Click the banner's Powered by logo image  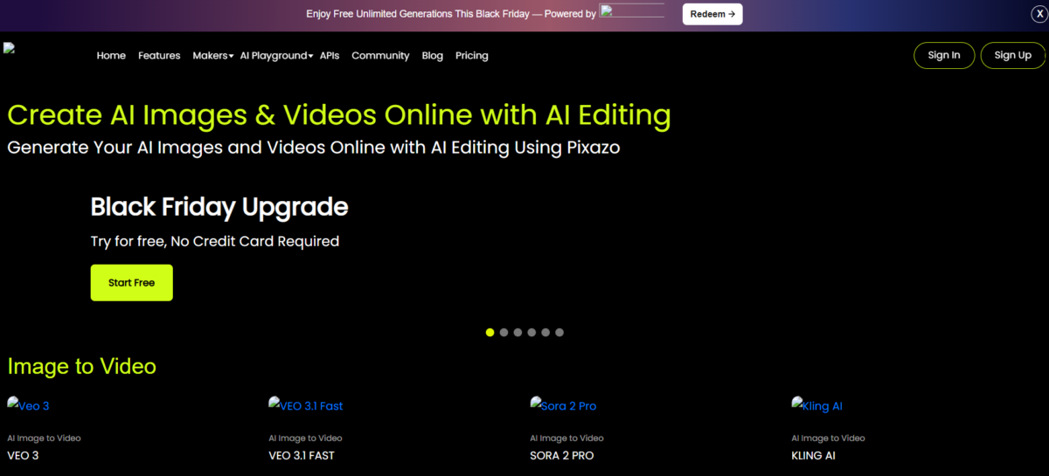click(x=632, y=10)
